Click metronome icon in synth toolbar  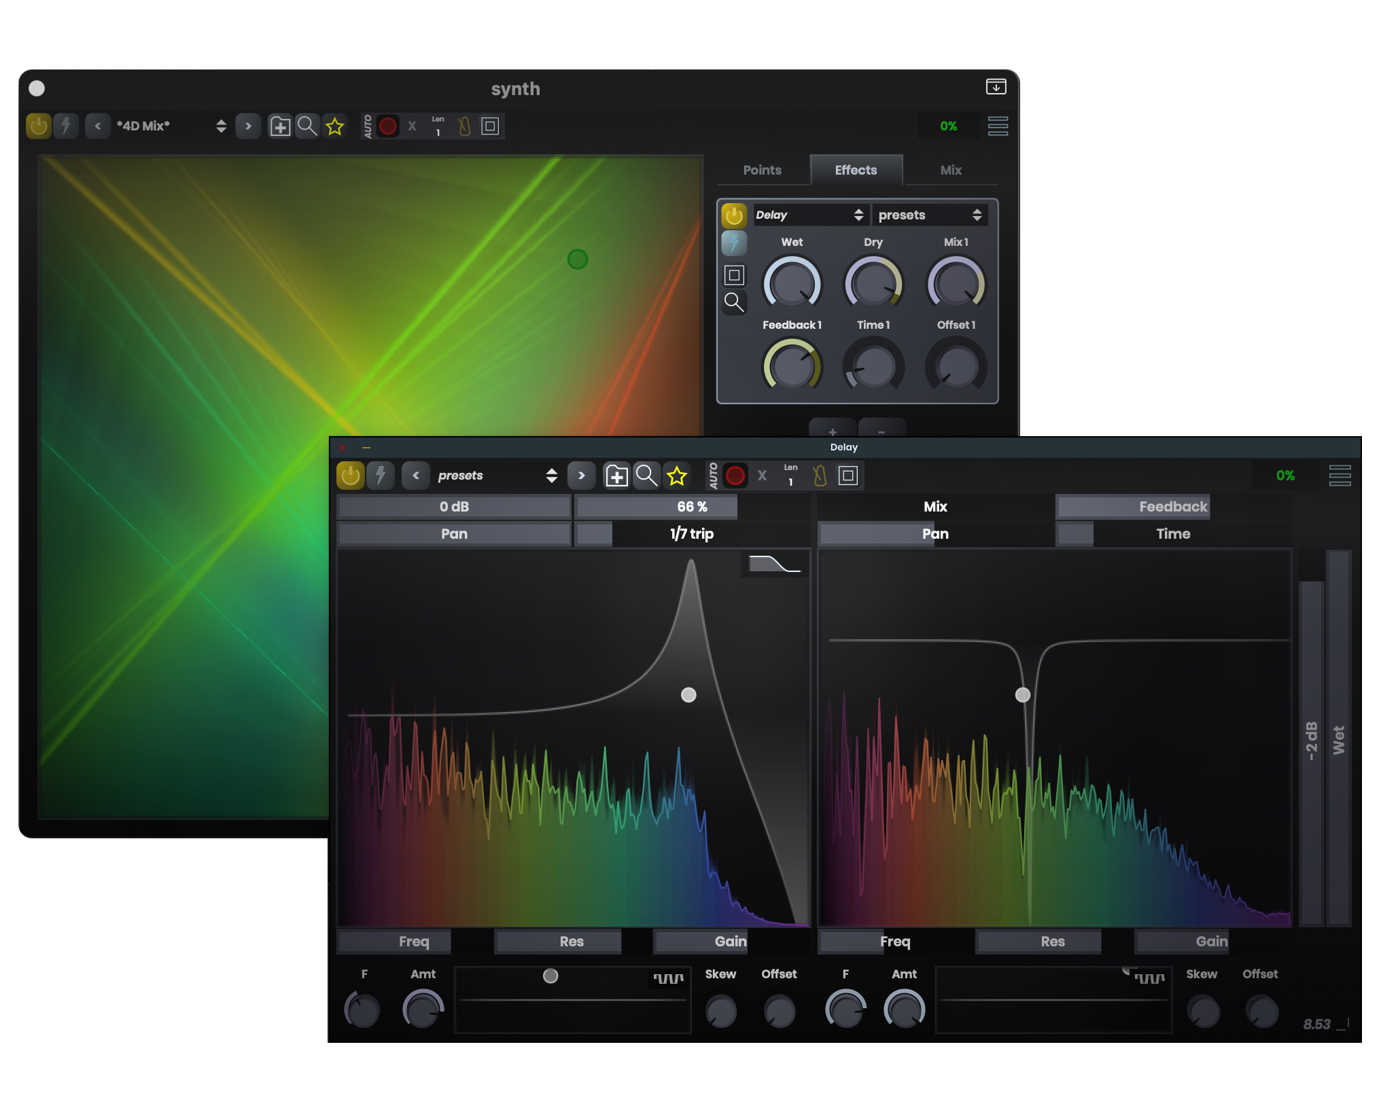465,126
